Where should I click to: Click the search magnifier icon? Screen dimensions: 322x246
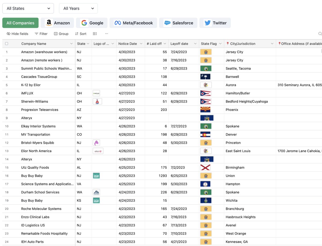coord(320,34)
